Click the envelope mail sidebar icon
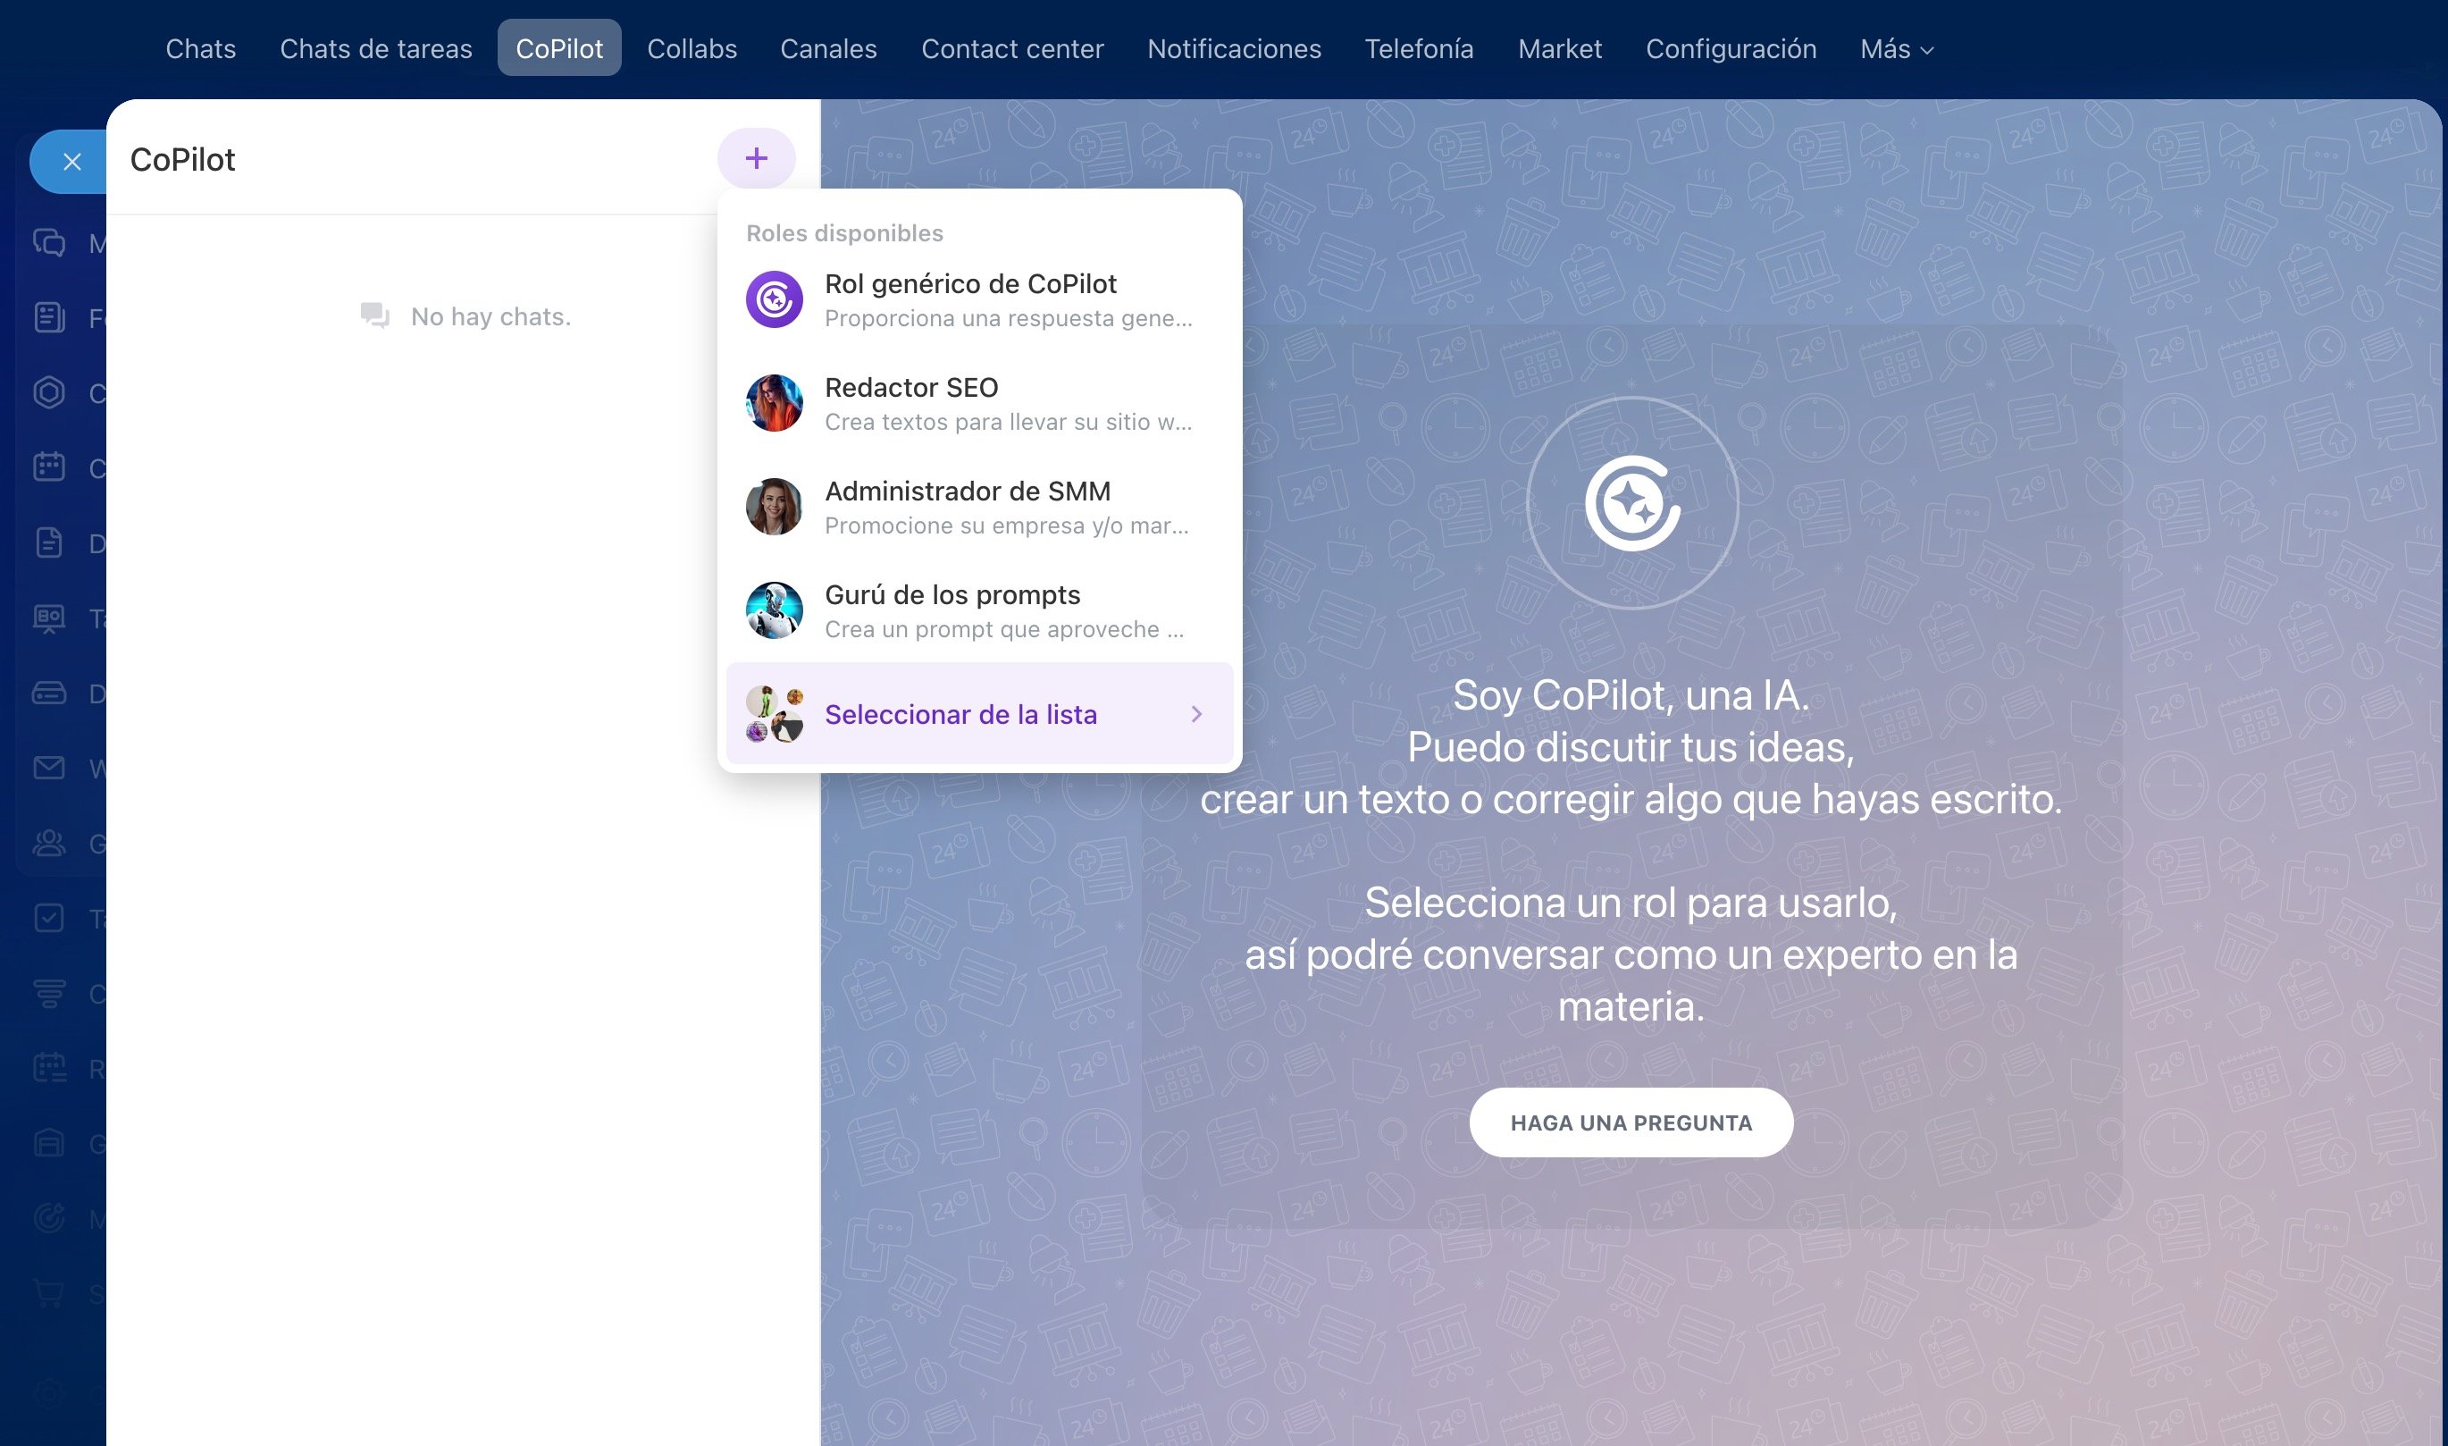The width and height of the screenshot is (2448, 1446). [x=49, y=768]
